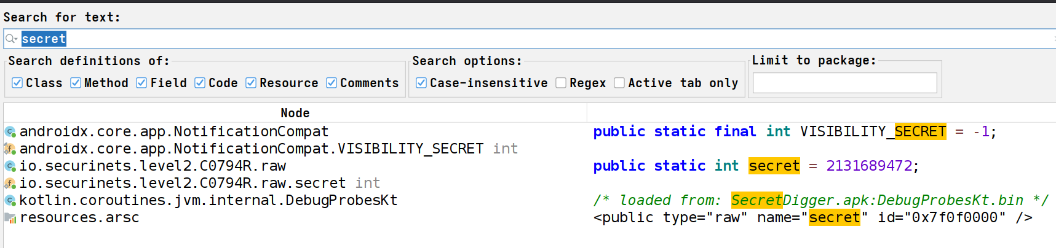Focus the Limit to package field
The width and height of the screenshot is (1056, 248).
point(845,83)
